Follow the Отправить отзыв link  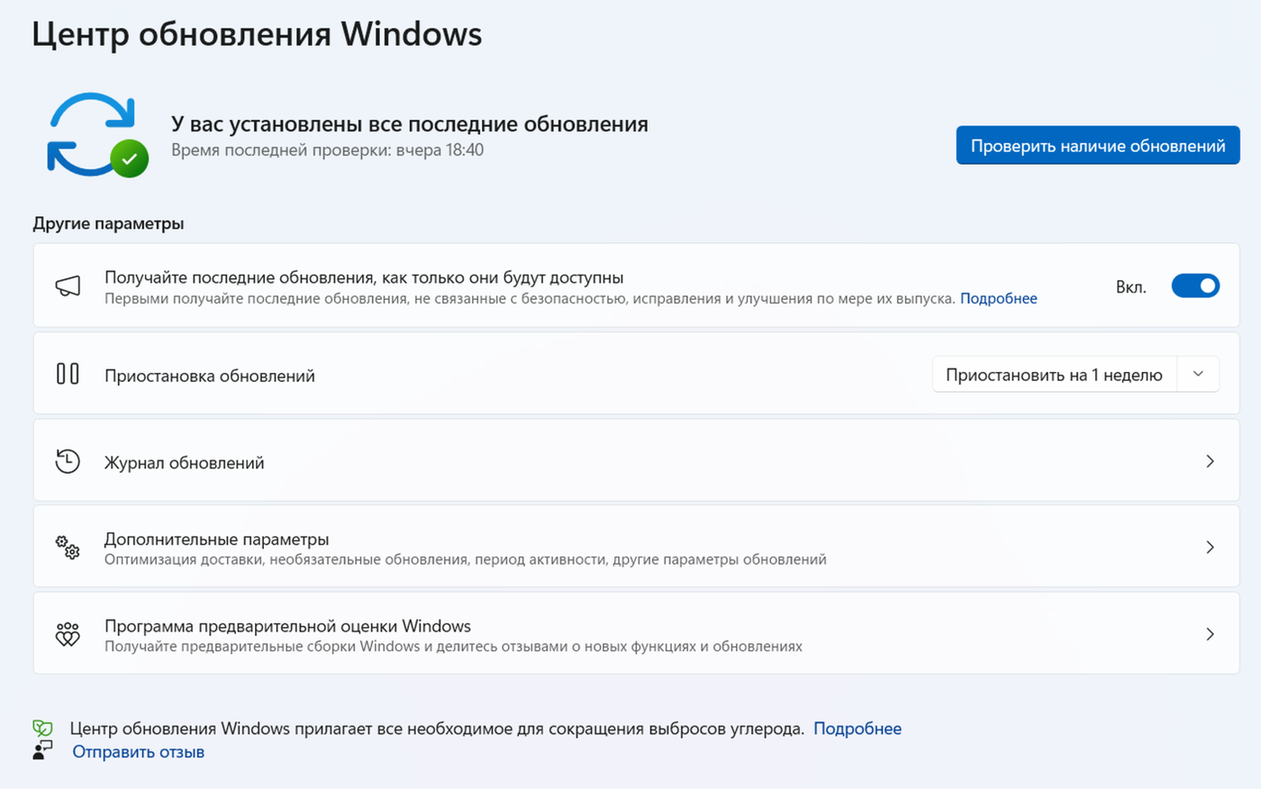[x=139, y=752]
